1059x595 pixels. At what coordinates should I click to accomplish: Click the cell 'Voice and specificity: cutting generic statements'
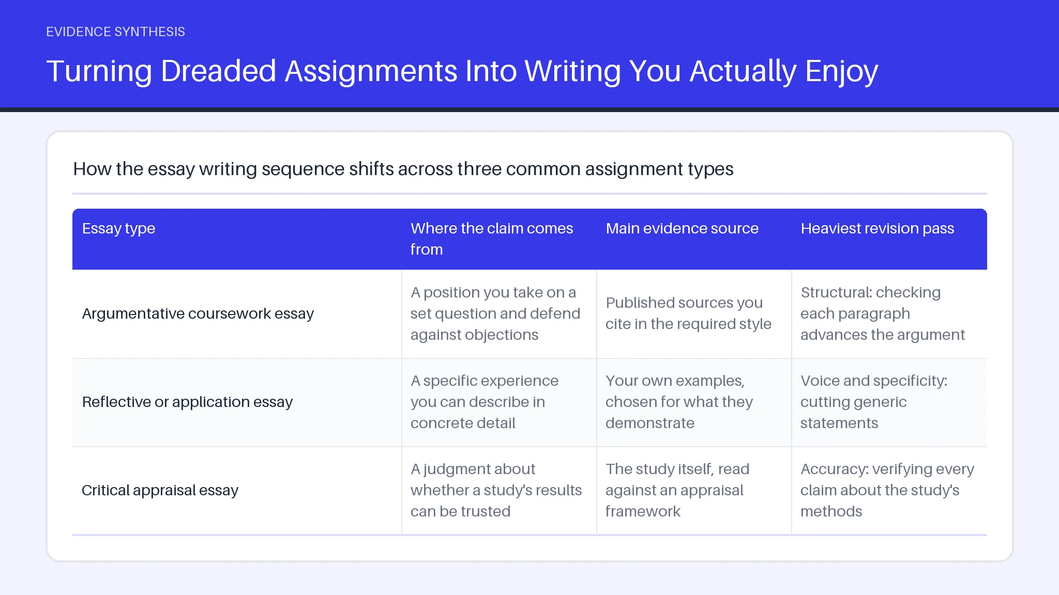[889, 402]
